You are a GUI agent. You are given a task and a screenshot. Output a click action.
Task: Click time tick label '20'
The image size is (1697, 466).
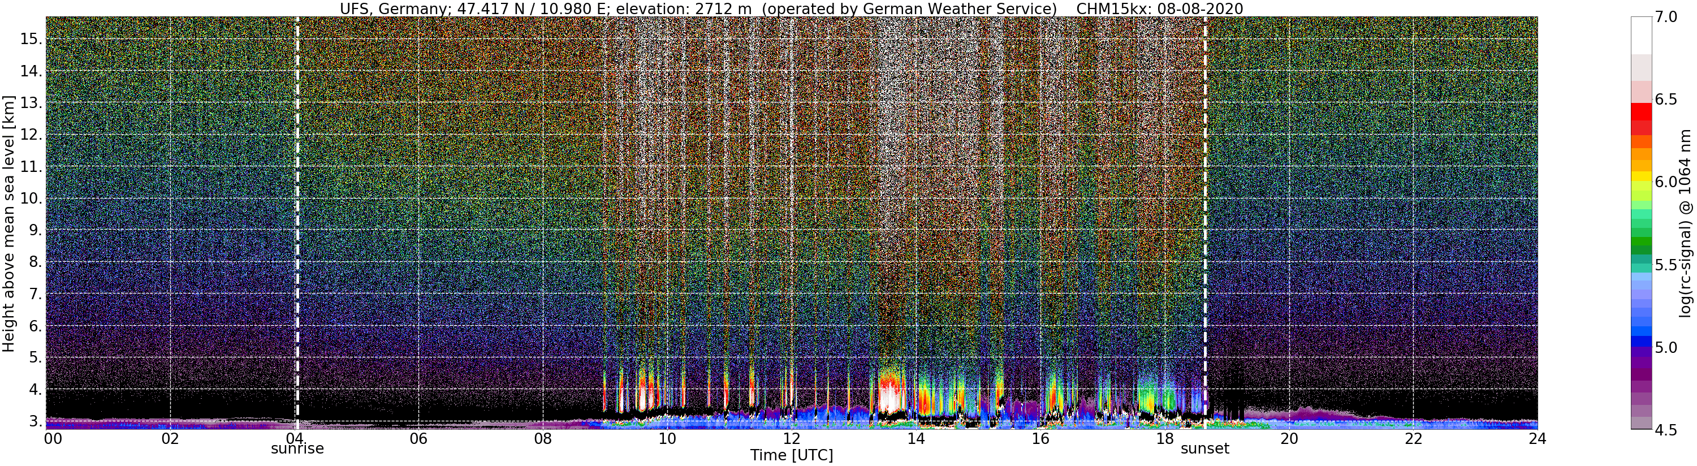point(1289,438)
